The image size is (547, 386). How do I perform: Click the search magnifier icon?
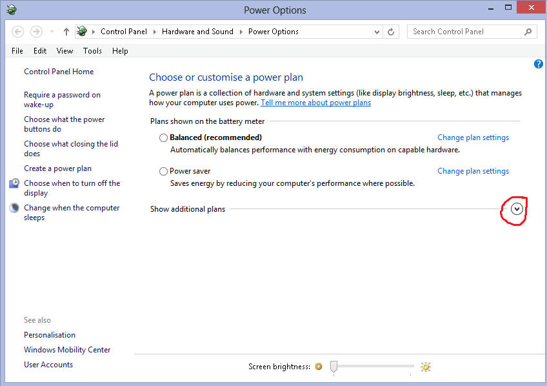pos(528,32)
